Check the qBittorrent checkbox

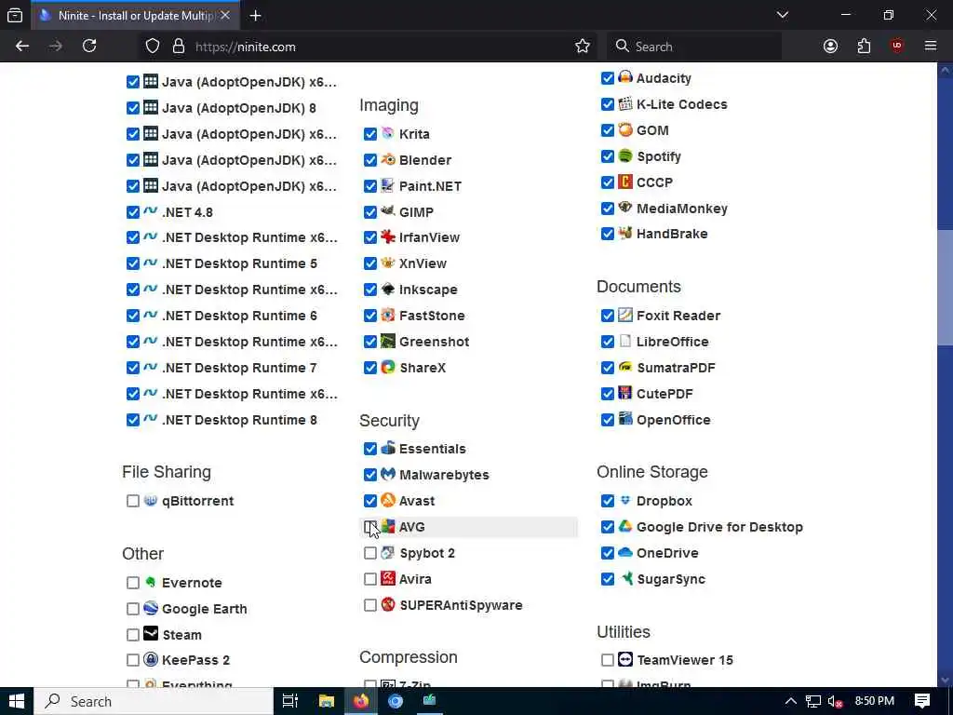tap(132, 500)
